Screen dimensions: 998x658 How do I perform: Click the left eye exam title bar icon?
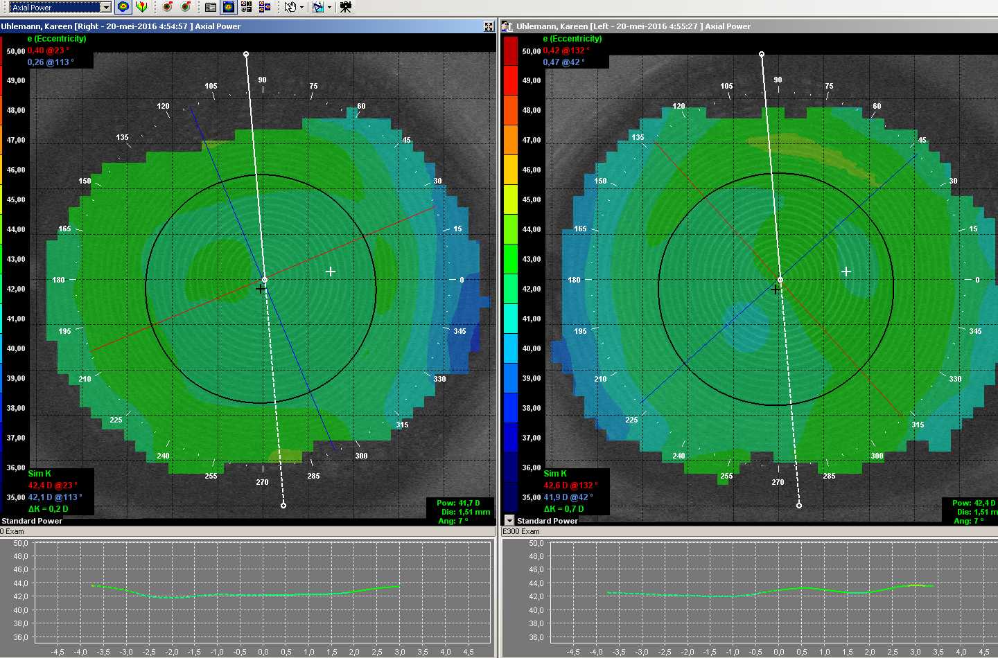507,26
